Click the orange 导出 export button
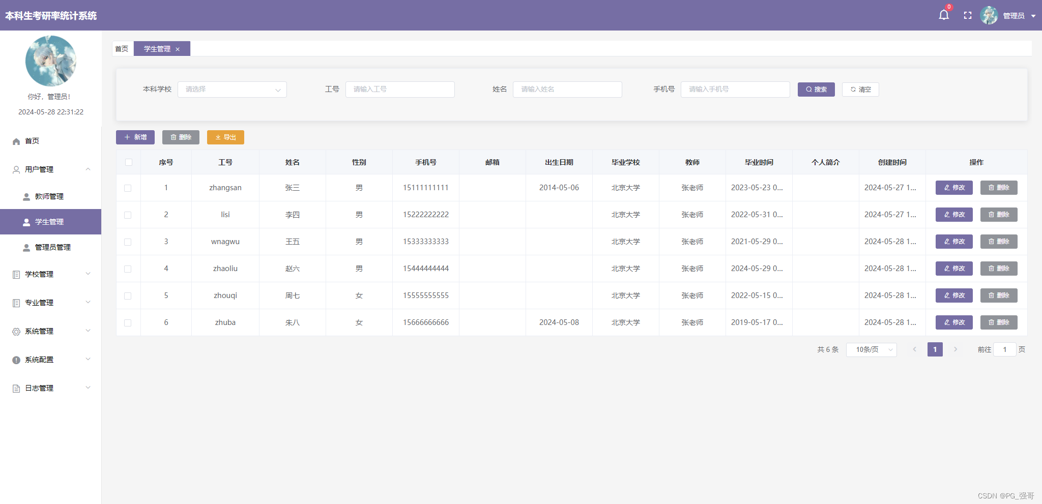Image resolution: width=1042 pixels, height=504 pixels. pos(225,137)
